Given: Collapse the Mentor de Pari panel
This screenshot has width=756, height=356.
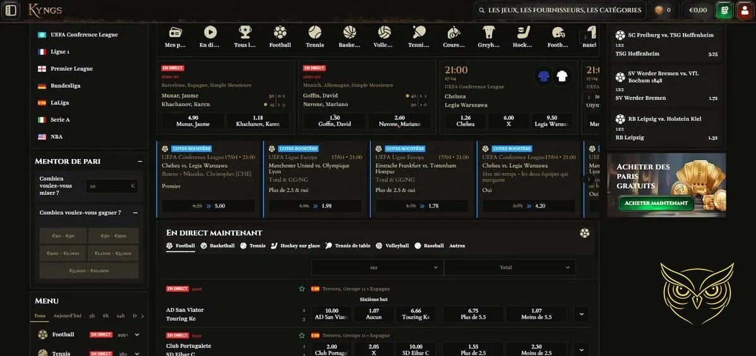Looking at the screenshot, I should [x=140, y=162].
